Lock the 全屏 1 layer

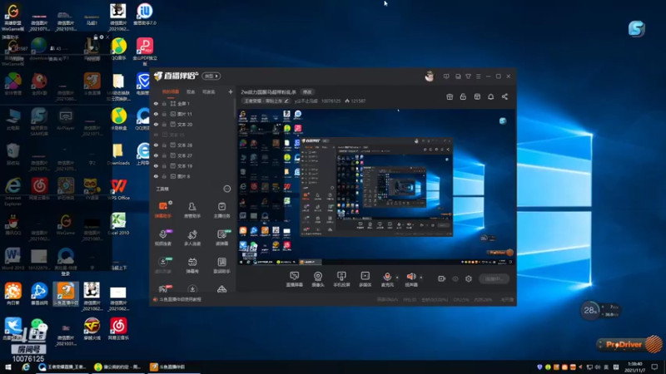pos(164,103)
